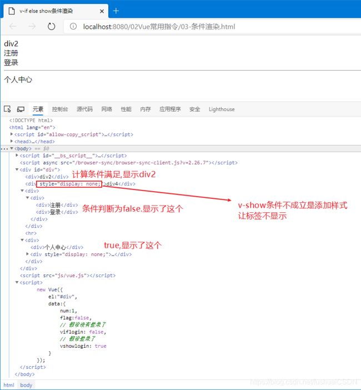Click the actions ellipsis beside body node
Image resolution: width=361 pixels, height=390 pixels.
[x=4, y=149]
